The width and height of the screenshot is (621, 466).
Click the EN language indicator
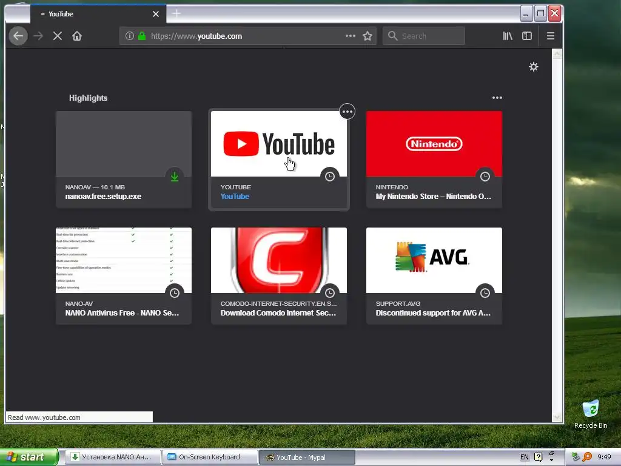click(x=525, y=457)
